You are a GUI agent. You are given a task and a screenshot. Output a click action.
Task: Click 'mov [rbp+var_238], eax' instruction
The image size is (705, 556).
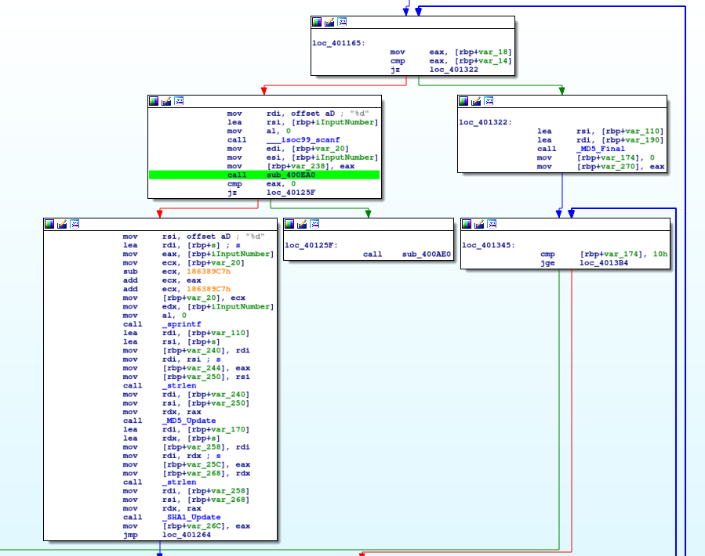291,166
